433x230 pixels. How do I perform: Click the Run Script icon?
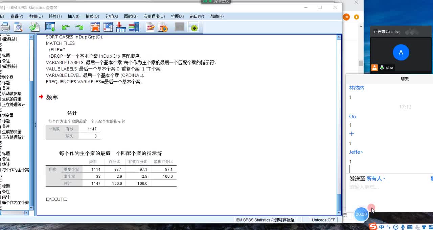163,27
